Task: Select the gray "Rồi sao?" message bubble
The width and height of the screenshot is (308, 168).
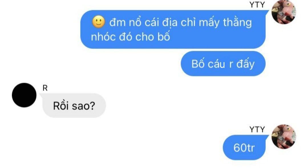Action: tap(74, 106)
